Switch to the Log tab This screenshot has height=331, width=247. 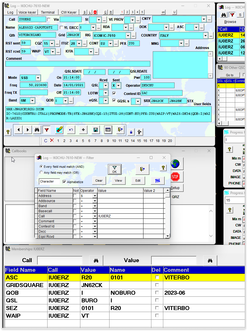pyautogui.click(x=10, y=12)
